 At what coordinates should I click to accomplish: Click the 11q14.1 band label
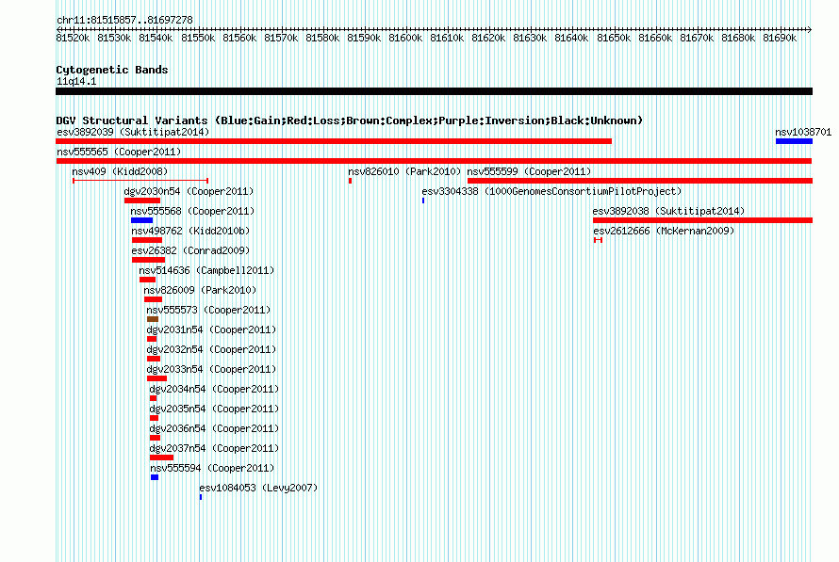coord(76,81)
